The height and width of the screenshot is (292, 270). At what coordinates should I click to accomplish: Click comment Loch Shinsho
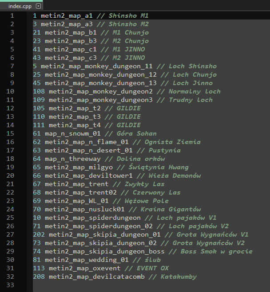click(x=193, y=66)
